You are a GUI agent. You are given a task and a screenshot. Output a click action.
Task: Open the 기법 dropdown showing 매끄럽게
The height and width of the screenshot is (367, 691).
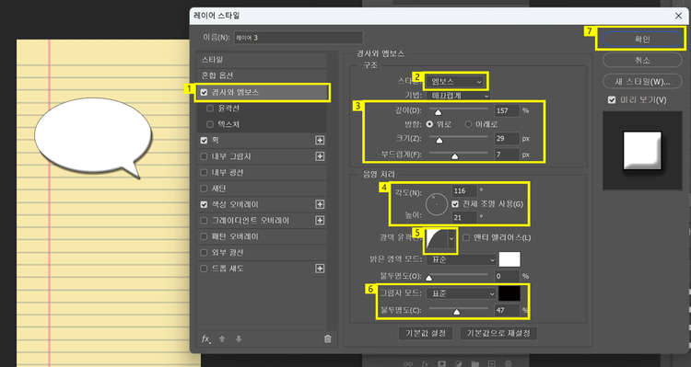458,96
